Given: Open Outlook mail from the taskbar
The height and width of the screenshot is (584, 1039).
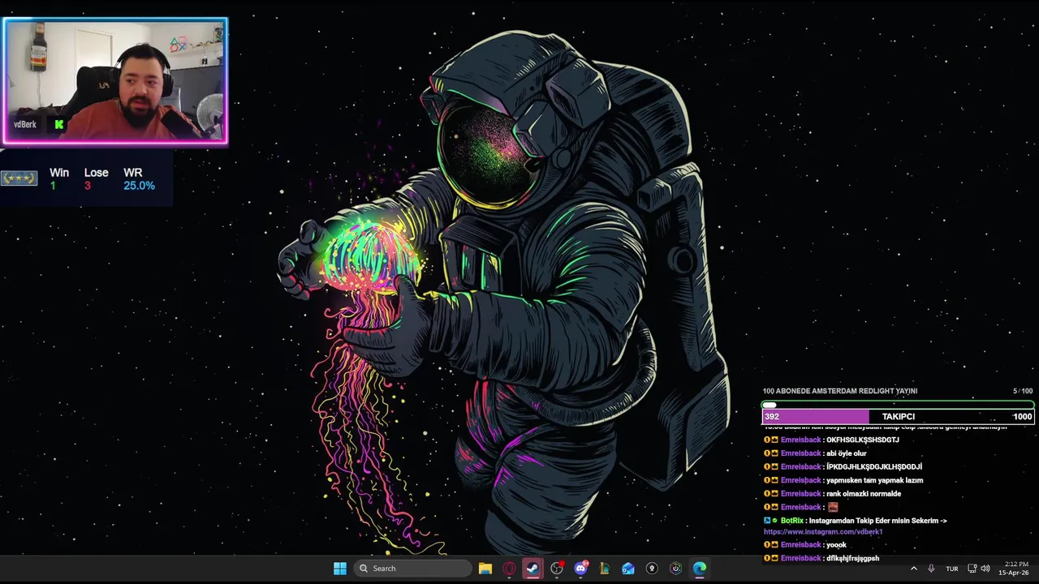Looking at the screenshot, I should [x=627, y=569].
